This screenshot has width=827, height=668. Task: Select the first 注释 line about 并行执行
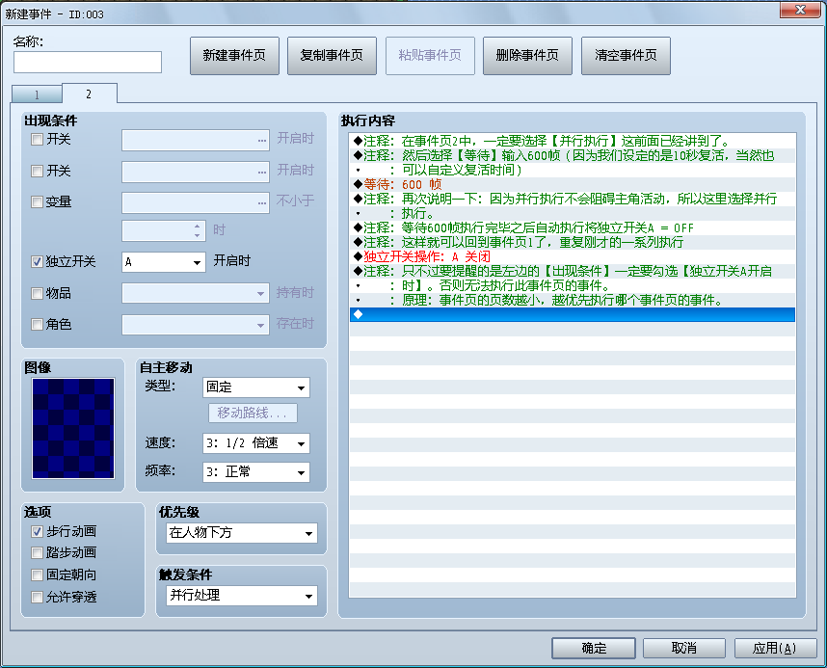tap(573, 141)
